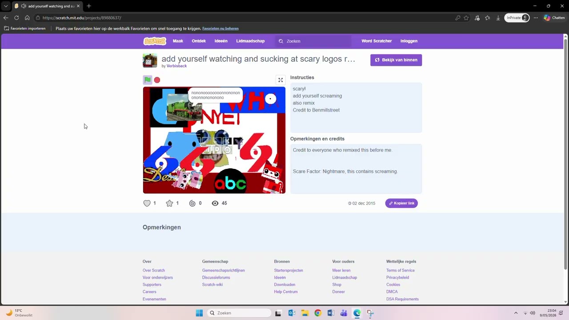Reload the page with the refresh icon
The height and width of the screenshot is (320, 569).
pos(16,18)
